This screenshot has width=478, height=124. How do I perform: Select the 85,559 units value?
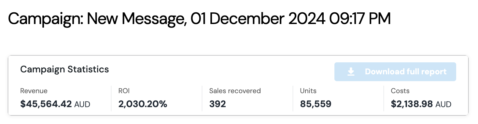(x=316, y=104)
